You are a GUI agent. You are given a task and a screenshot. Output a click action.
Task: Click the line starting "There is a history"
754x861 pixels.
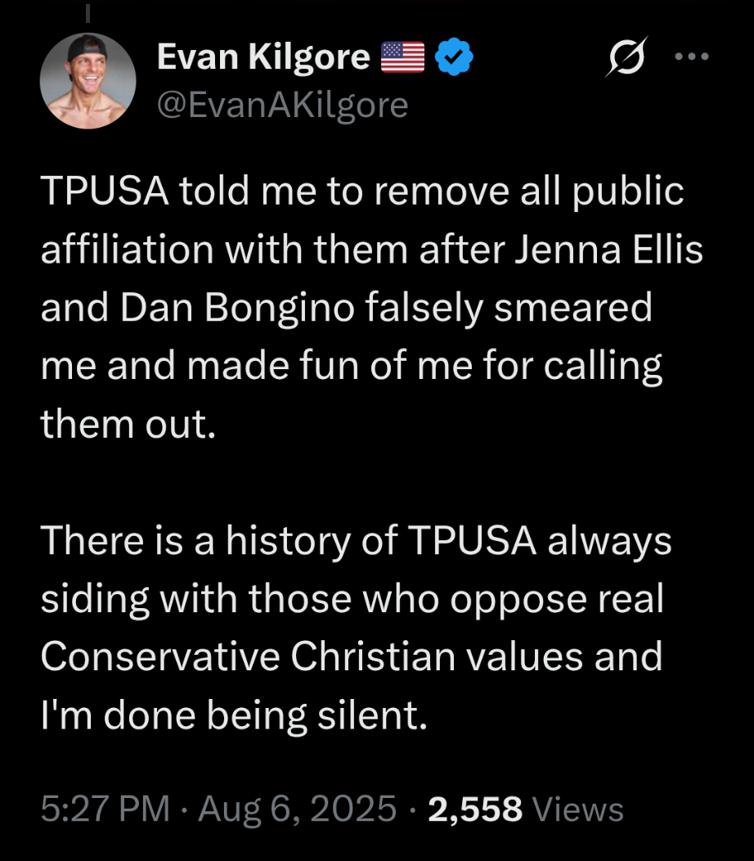(356, 542)
